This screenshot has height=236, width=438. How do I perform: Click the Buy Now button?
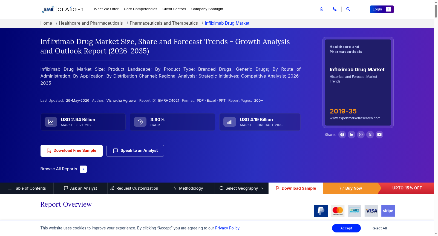[x=350, y=188]
